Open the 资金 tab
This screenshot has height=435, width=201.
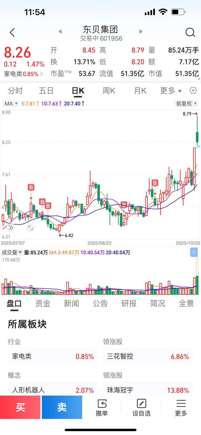click(43, 304)
